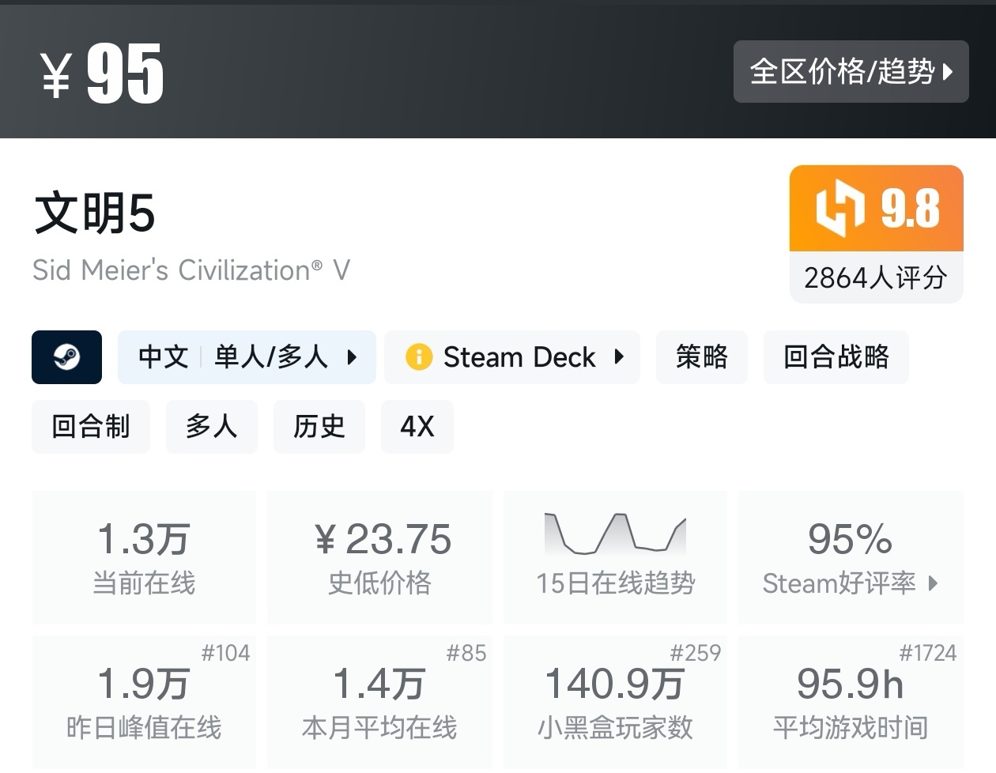Select the 回合制 tag
Screen dimensions: 996x773
(90, 427)
